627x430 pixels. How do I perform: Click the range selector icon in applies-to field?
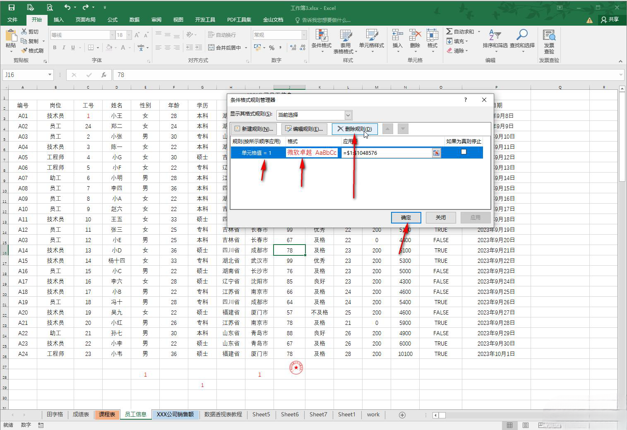click(436, 153)
